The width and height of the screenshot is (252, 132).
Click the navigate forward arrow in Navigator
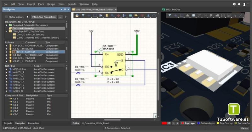(x=66, y=17)
